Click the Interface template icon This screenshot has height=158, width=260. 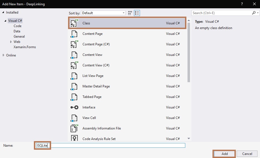[x=74, y=107]
